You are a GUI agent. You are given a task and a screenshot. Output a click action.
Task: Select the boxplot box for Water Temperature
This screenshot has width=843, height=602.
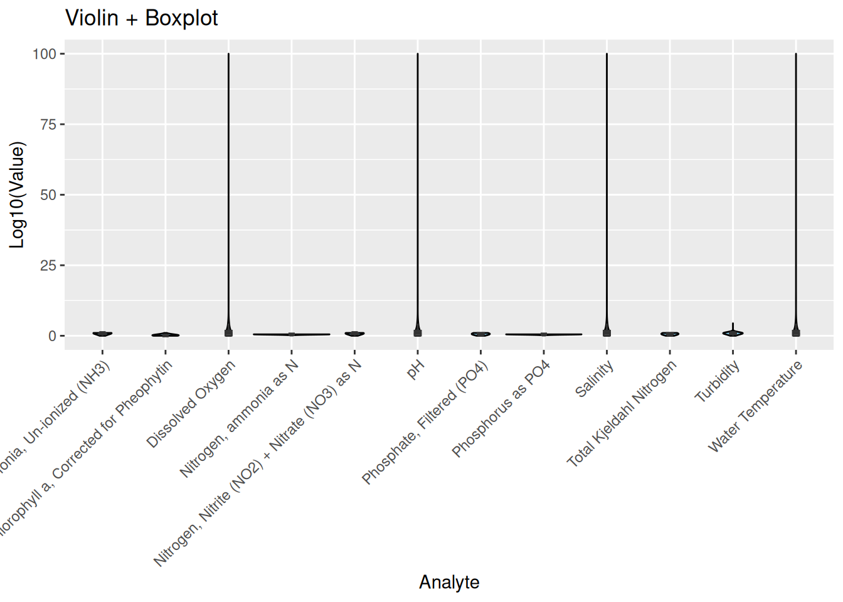[796, 333]
